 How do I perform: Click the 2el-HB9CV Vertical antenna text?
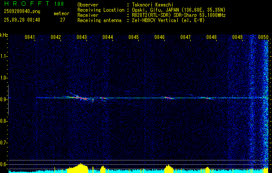tap(168, 20)
